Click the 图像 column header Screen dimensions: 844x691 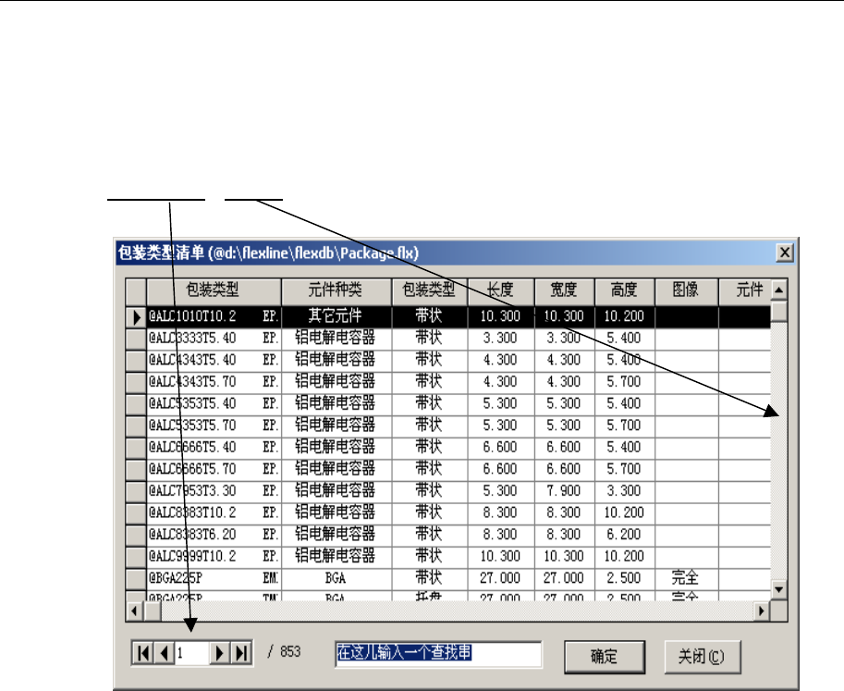[686, 290]
